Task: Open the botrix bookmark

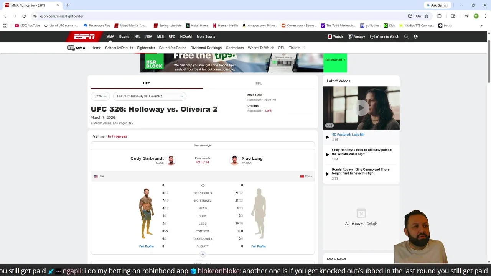Action: coord(445,26)
